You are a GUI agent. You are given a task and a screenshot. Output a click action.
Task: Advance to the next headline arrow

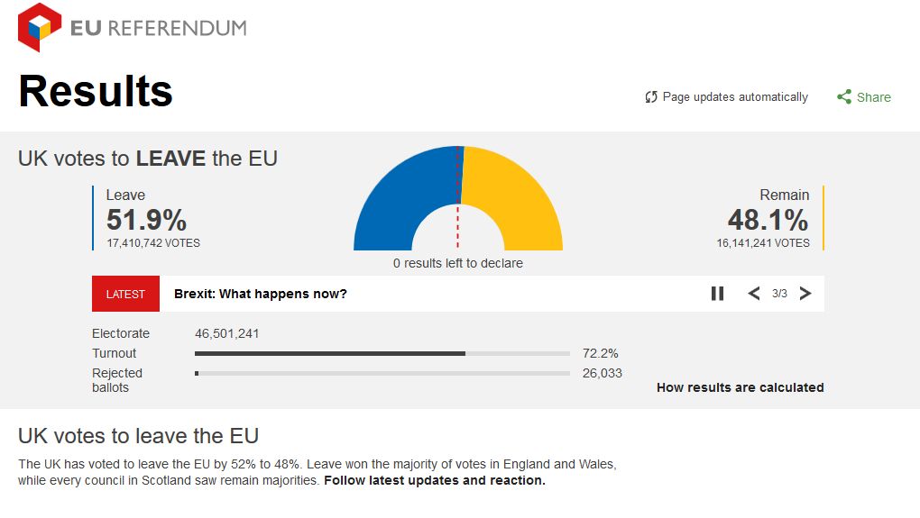(805, 294)
